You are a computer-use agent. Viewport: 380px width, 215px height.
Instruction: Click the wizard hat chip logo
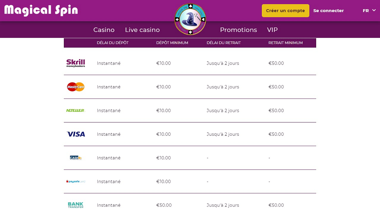(x=190, y=19)
